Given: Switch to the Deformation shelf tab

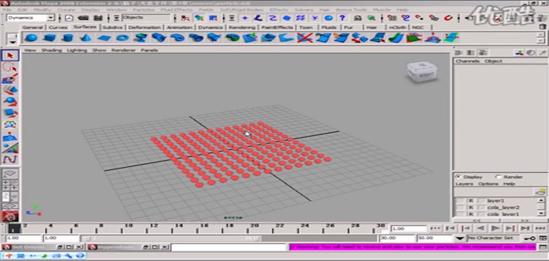Looking at the screenshot, I should 144,27.
